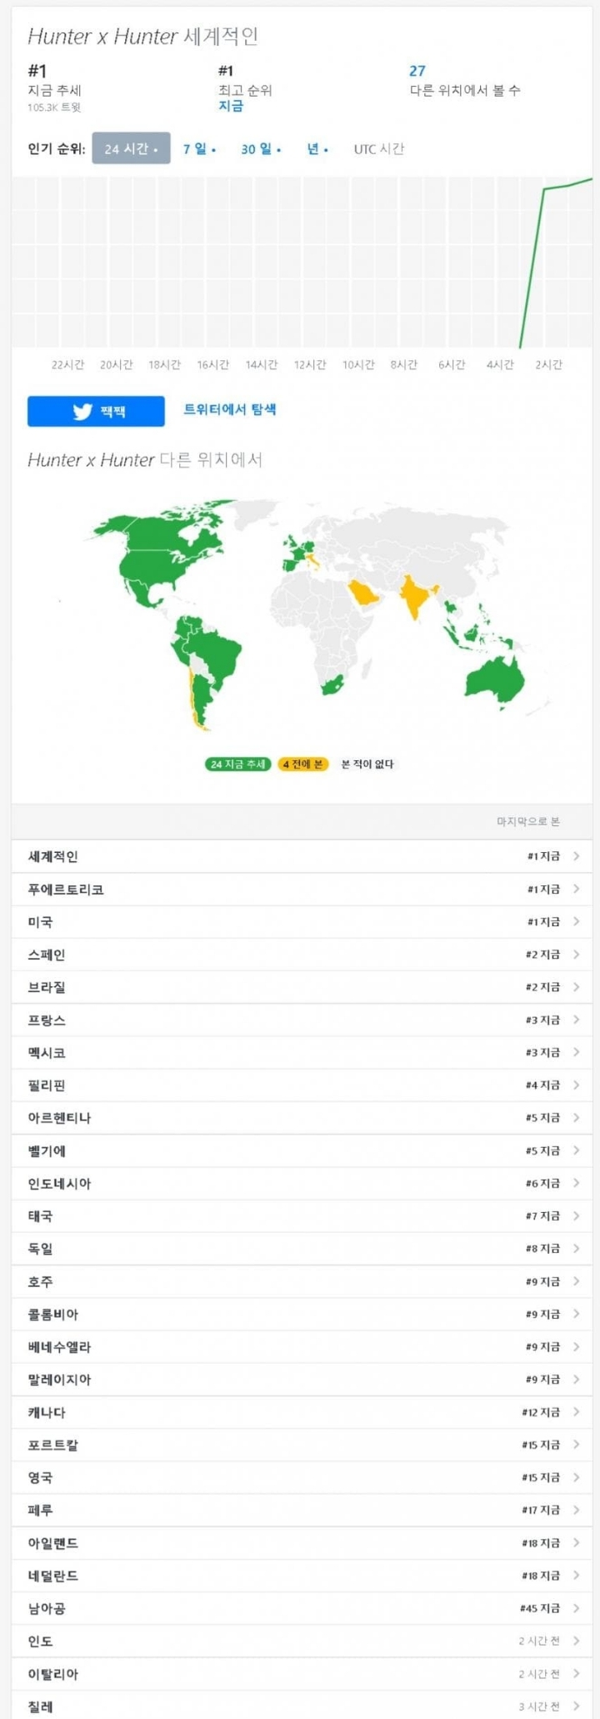Click the blue Twitter tweet button
This screenshot has height=1719, width=600.
point(96,411)
